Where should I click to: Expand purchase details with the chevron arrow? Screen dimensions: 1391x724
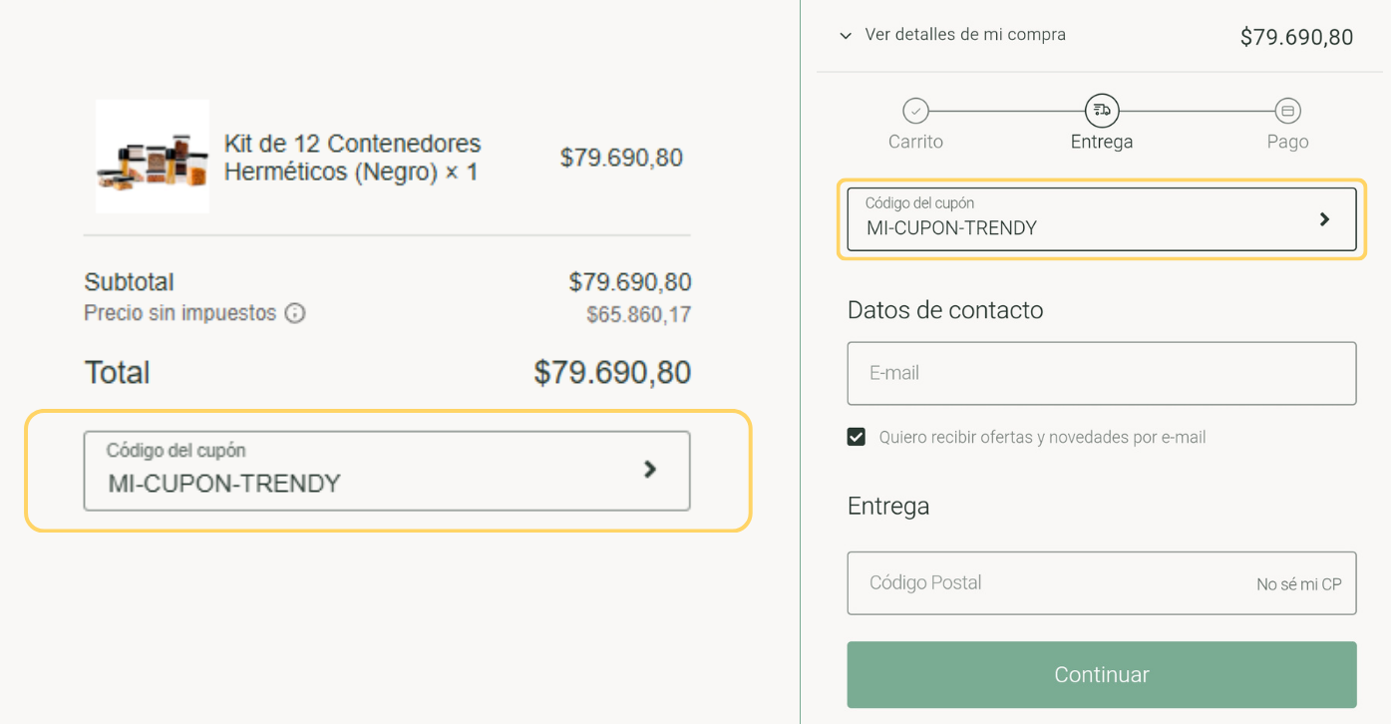pos(846,36)
